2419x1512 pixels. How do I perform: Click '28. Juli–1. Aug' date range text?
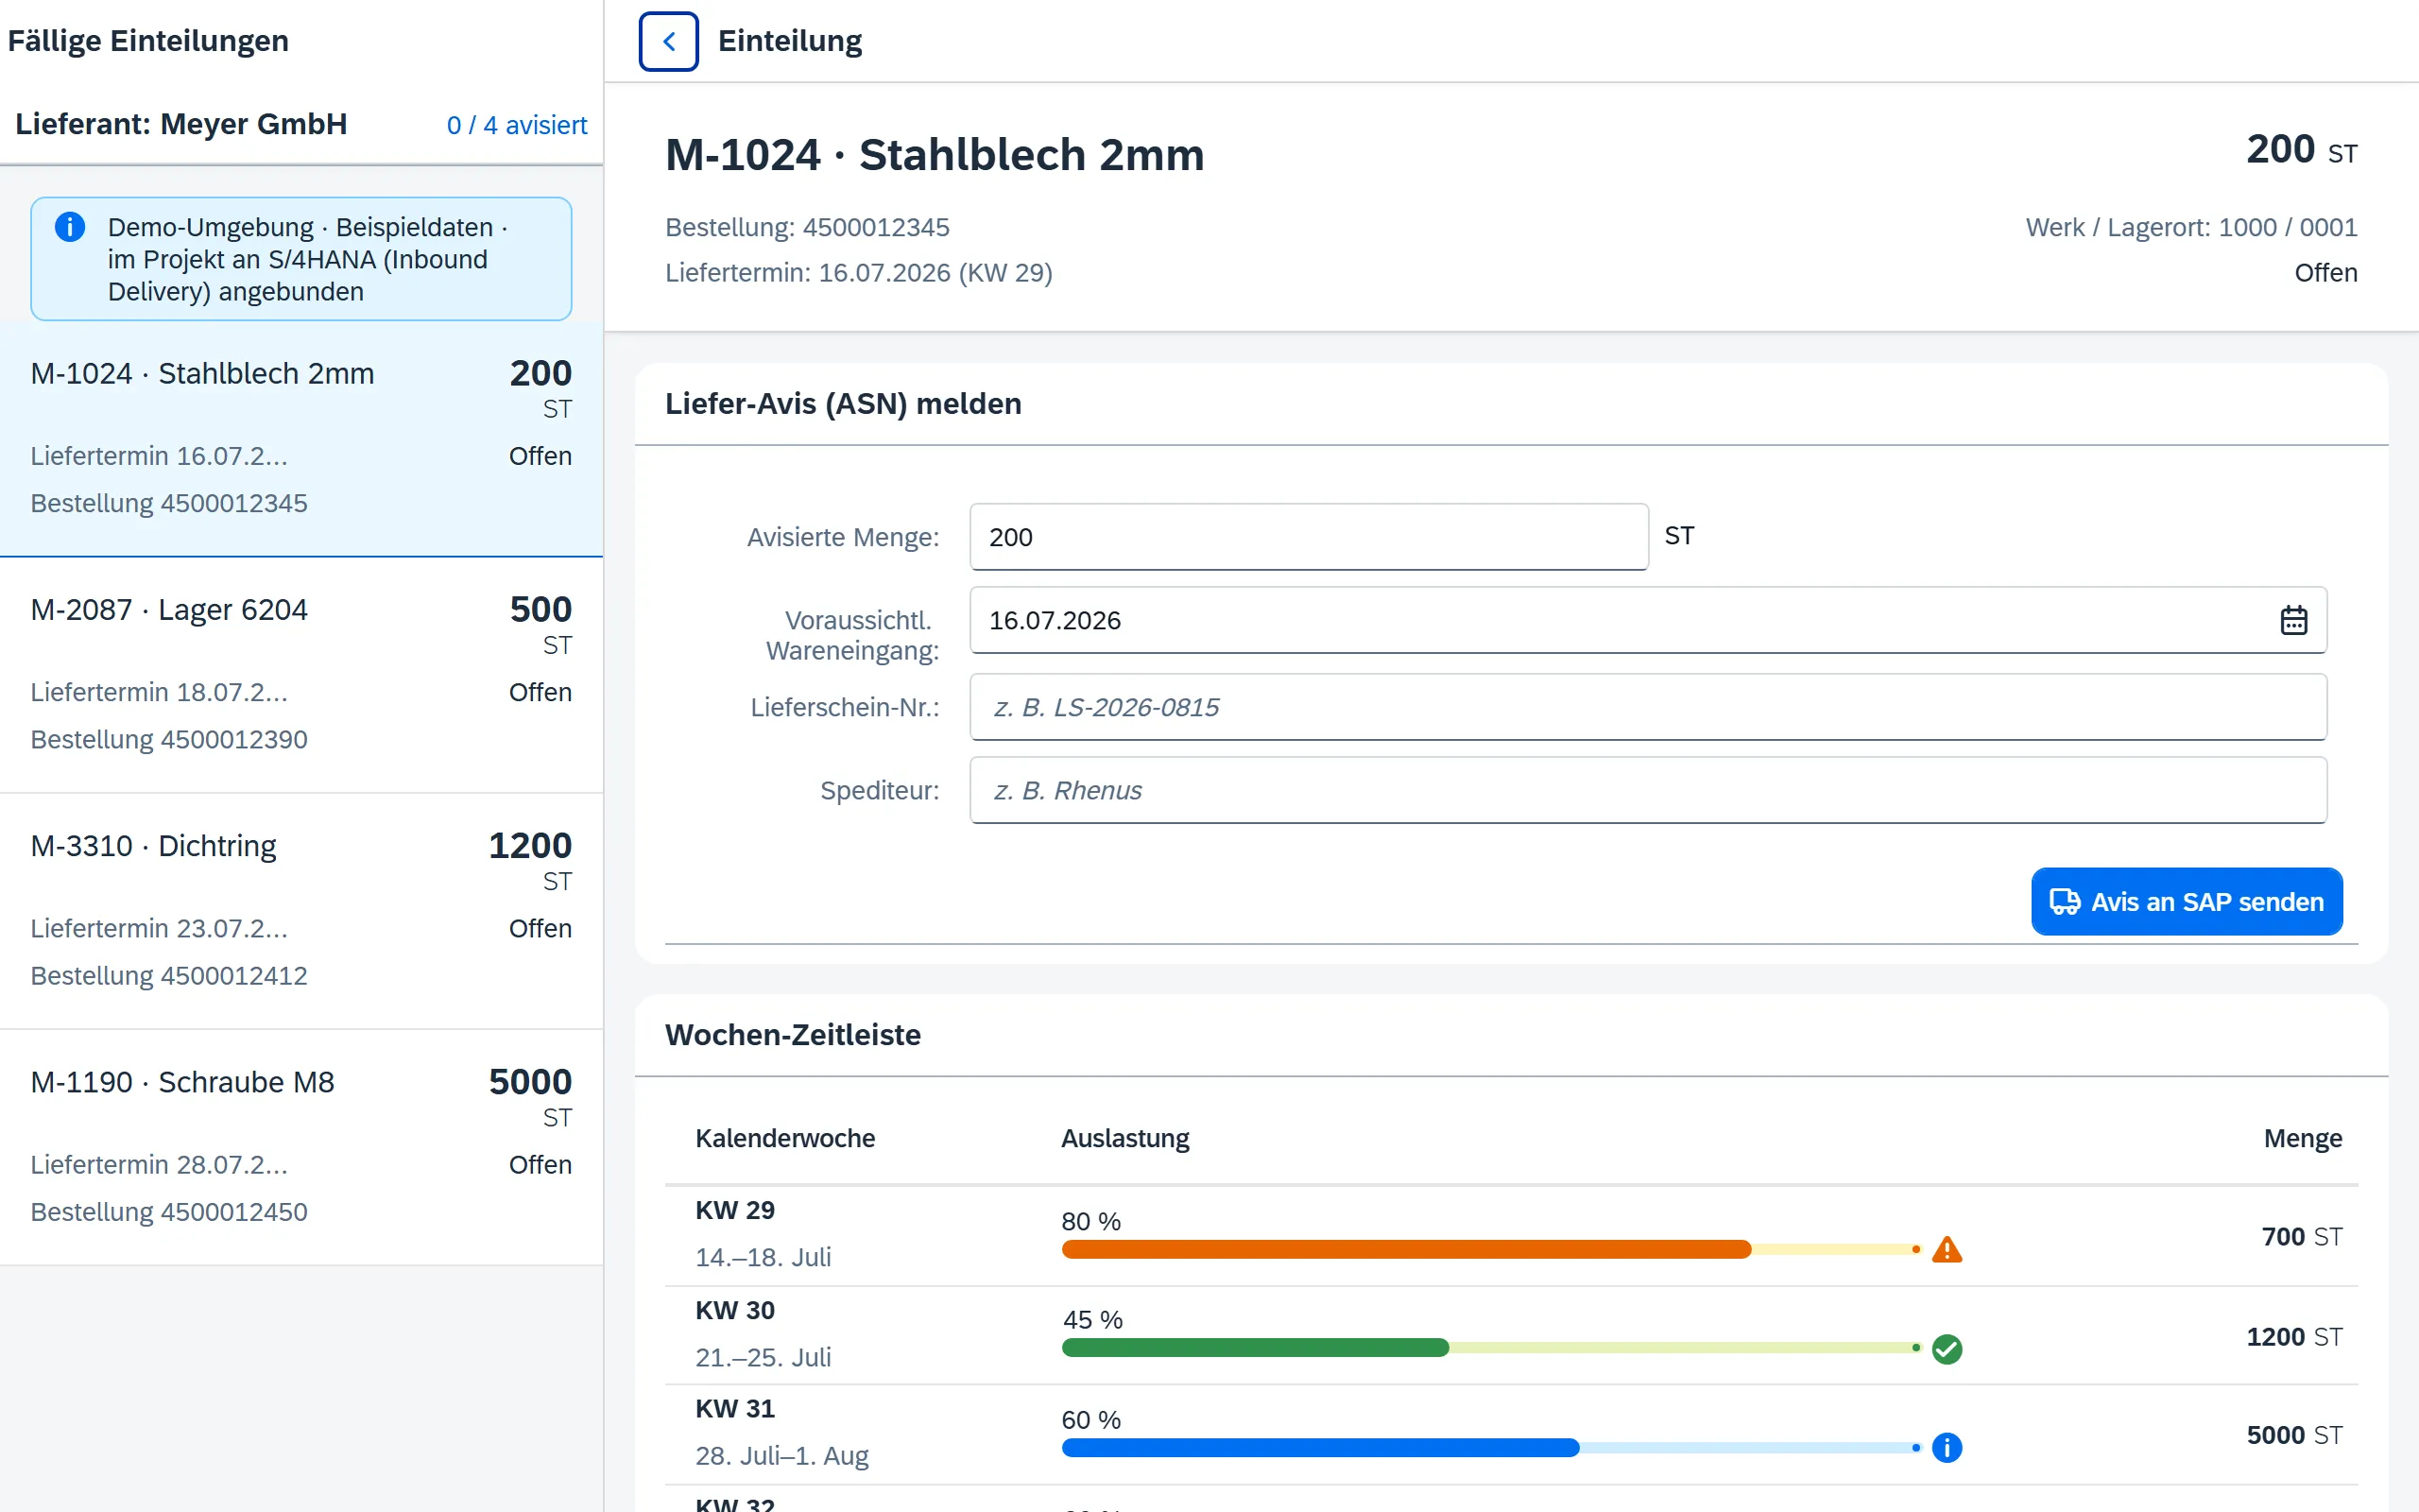click(x=781, y=1455)
